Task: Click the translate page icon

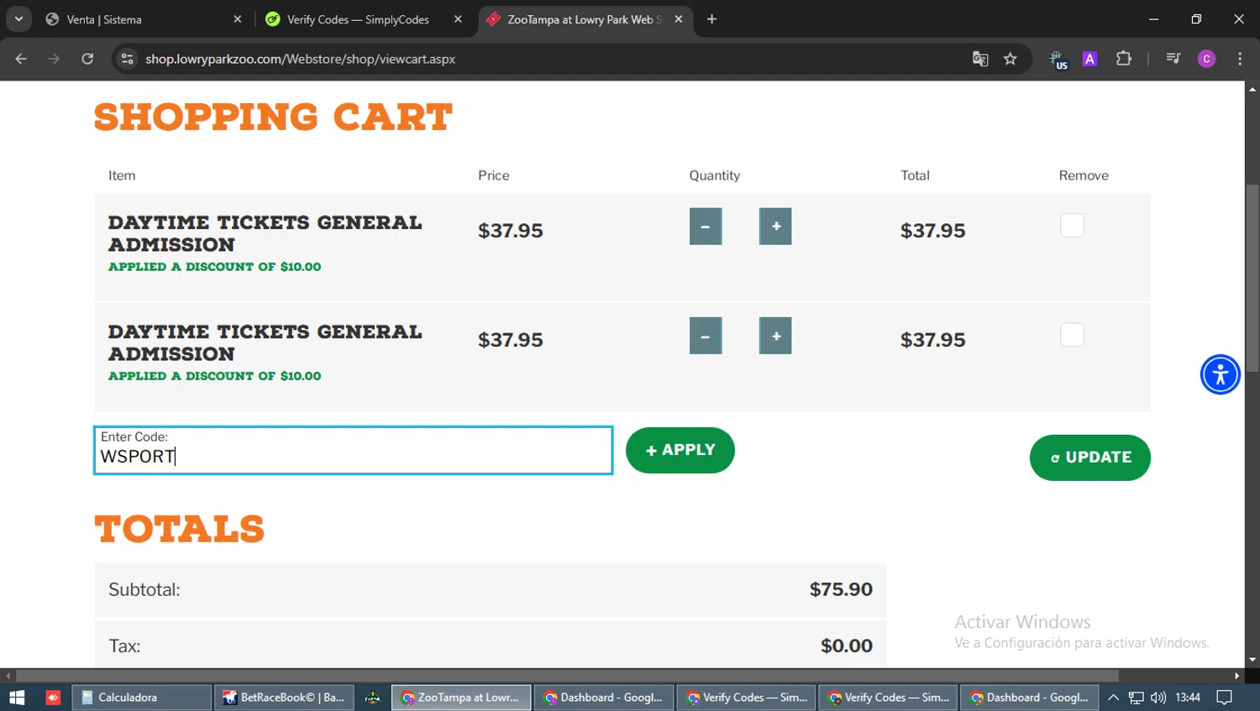Action: 980,59
